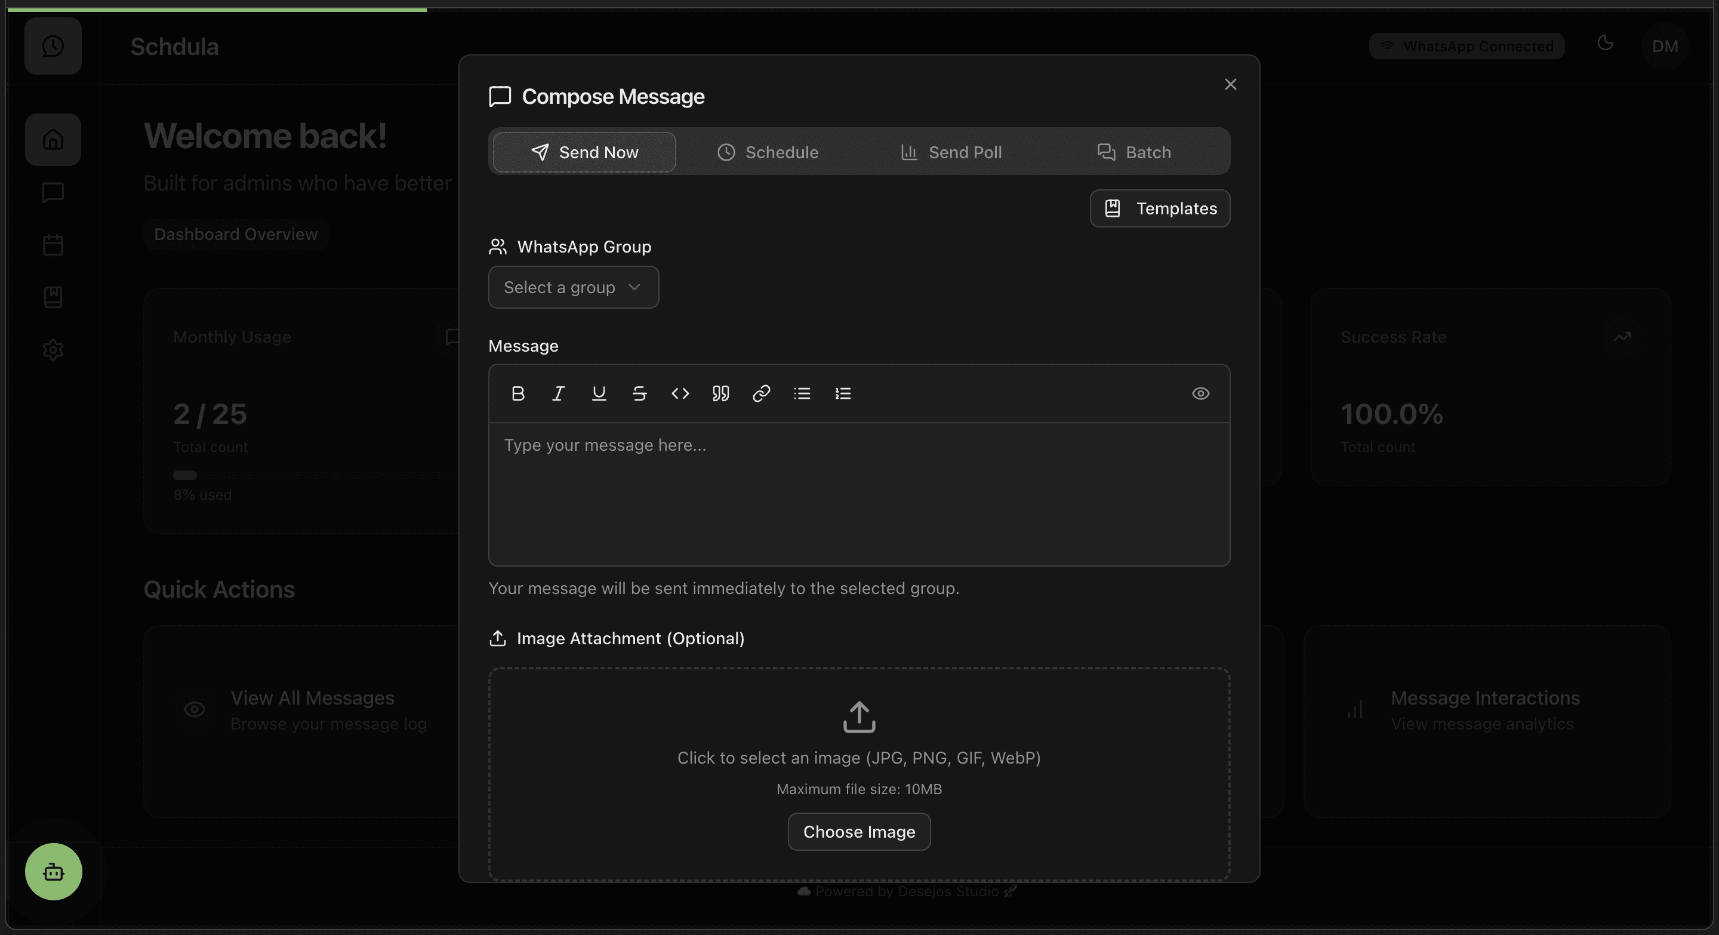Check WhatsApp Connected status badge
The height and width of the screenshot is (935, 1719).
pos(1465,45)
